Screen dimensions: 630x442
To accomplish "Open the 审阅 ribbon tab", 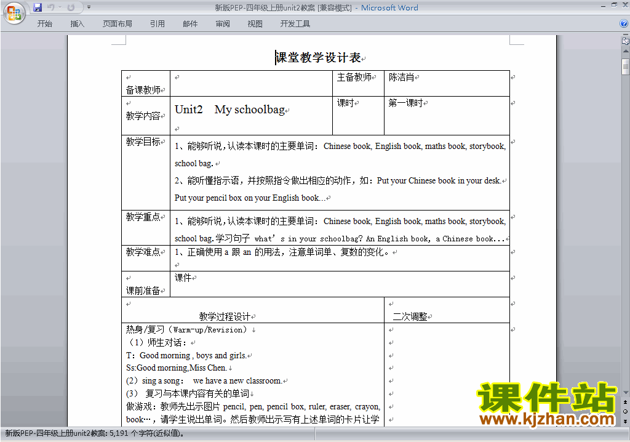I will click(x=223, y=24).
